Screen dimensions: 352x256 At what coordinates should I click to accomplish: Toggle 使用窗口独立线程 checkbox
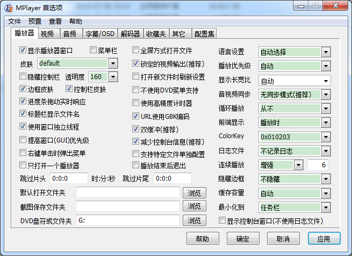click(23, 126)
